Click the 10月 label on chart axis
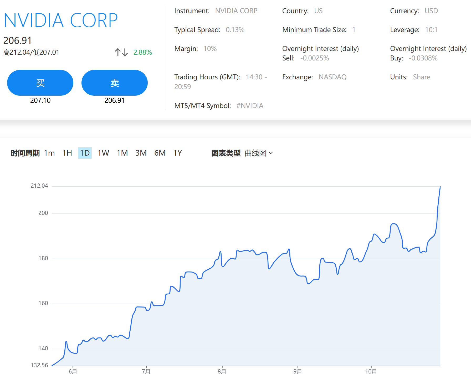 click(x=371, y=371)
